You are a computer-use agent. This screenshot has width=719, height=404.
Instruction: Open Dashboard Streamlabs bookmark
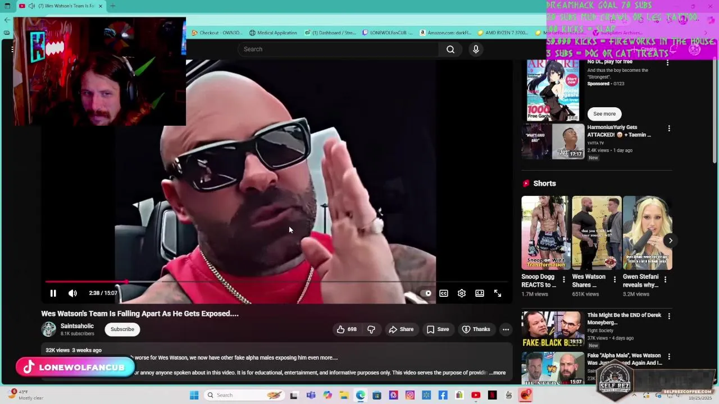(330, 33)
